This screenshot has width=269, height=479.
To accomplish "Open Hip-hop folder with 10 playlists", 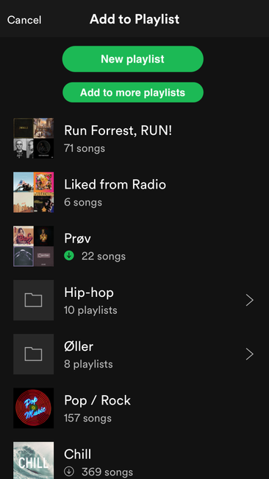I will pos(134,300).
